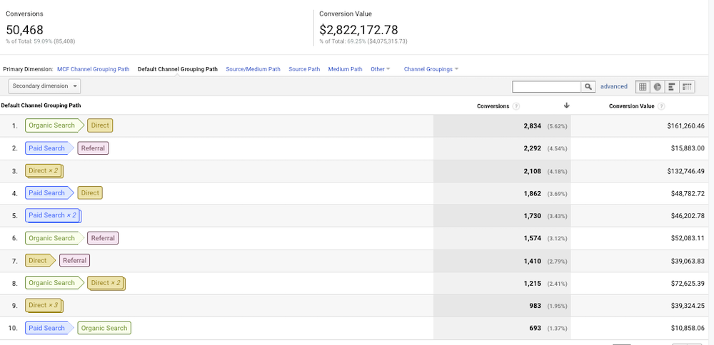The image size is (714, 345).
Task: Select Default Channel Grouping Path dimension
Action: click(178, 69)
